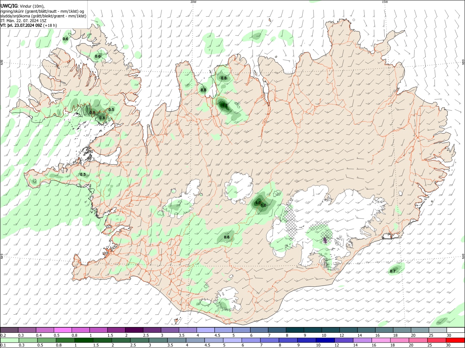465x348 pixels.
Task: Click the bright red 30 mm rain swatch
Action: (456, 340)
